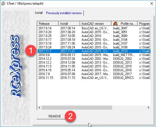The width and height of the screenshot is (156, 127).
Task: Select the AutoCAD 2010 build_3080 row
Action: point(94,36)
